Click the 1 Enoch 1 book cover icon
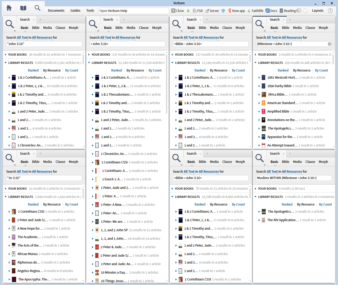This screenshot has height=285, width=338. click(98, 179)
